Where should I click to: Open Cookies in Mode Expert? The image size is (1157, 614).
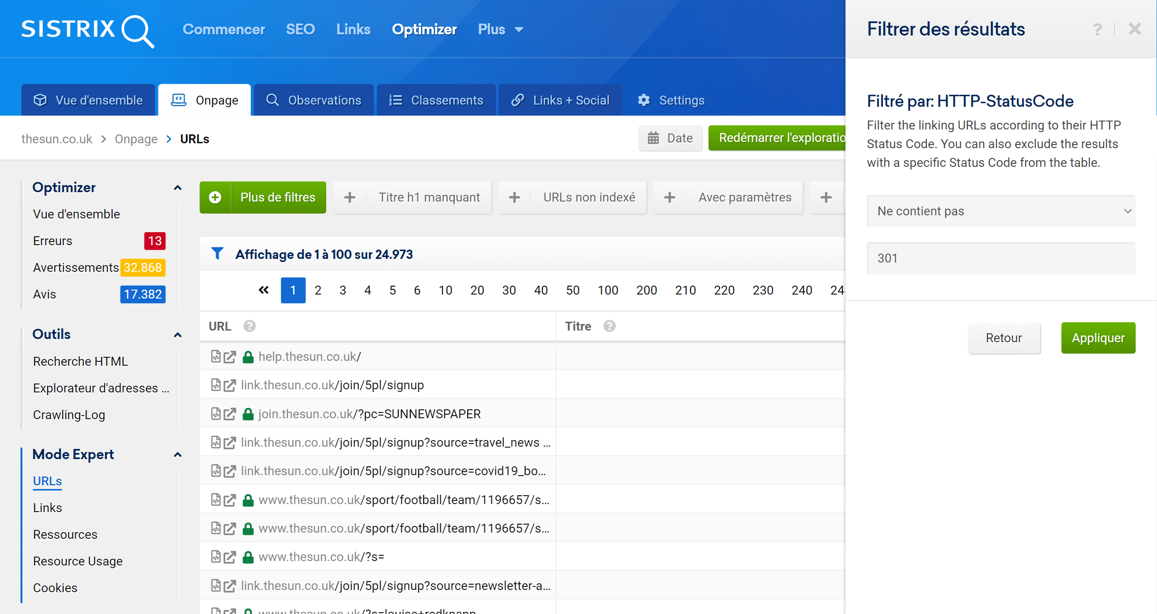click(x=55, y=588)
